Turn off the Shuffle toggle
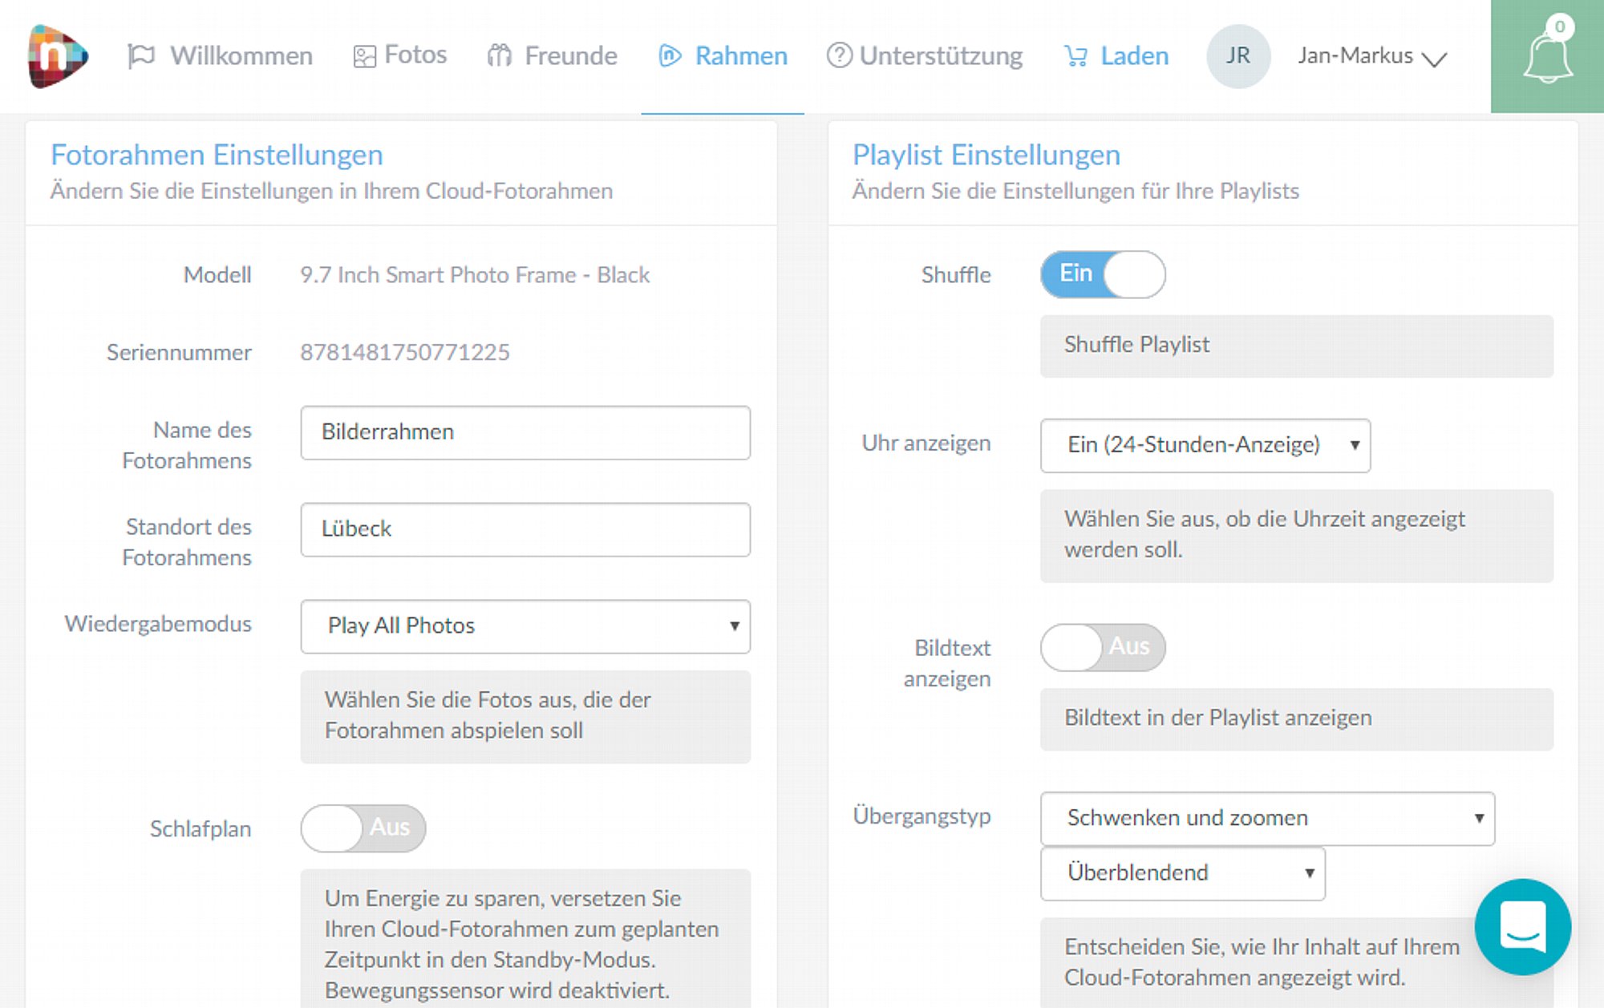 tap(1103, 274)
